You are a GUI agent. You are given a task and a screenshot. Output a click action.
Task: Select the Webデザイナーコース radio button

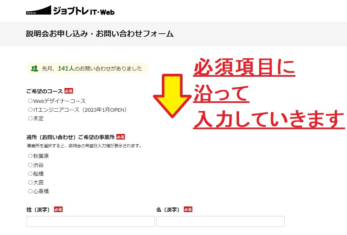30,101
